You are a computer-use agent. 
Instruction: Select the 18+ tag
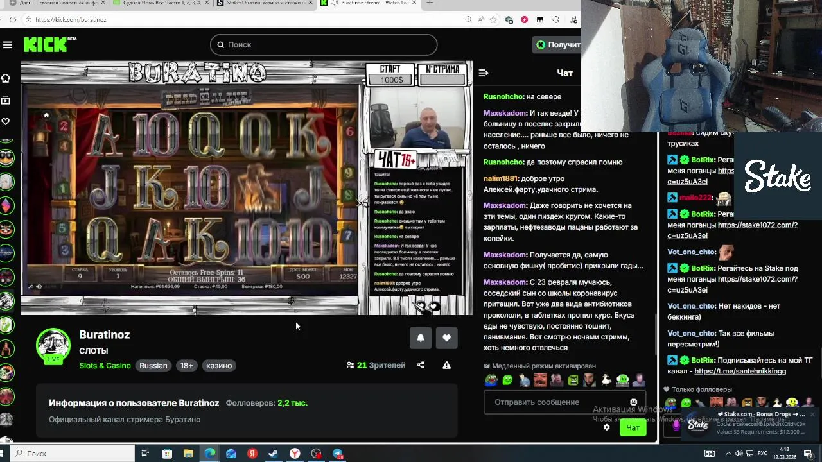186,365
